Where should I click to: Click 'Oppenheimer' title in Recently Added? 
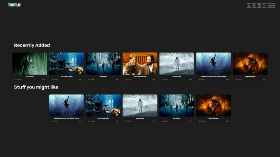[x=250, y=77]
